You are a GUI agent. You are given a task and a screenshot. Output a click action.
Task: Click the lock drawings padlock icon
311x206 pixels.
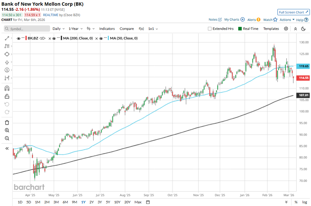7,96
